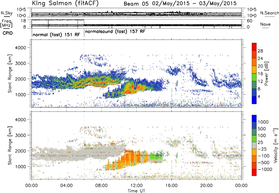Click the '28' label on power colorbar
Screen dimensions: 279x193
click(260, 51)
